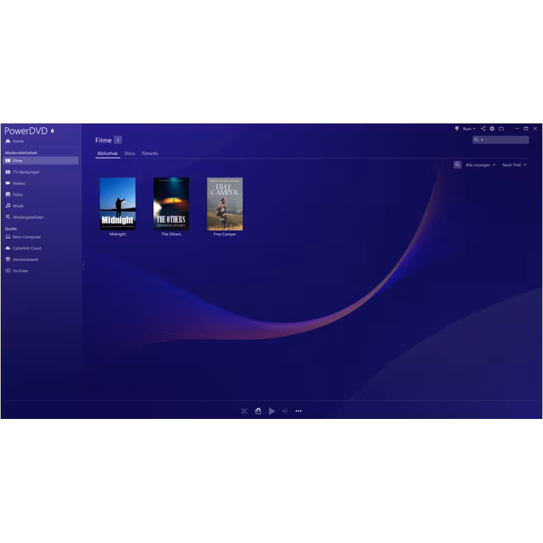The width and height of the screenshot is (543, 543).
Task: Switch to the Filminfo tab
Action: (x=150, y=153)
